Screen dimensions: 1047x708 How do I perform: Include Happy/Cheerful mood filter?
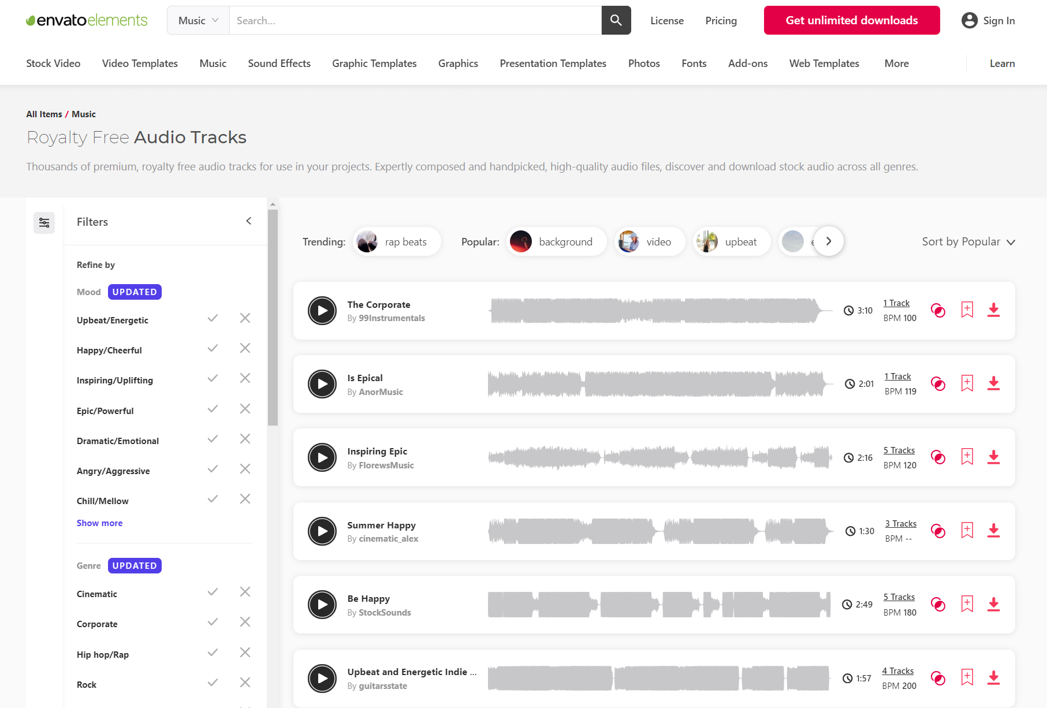point(213,348)
